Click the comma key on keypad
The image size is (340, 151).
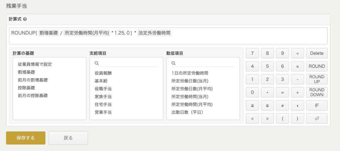pos(297,105)
